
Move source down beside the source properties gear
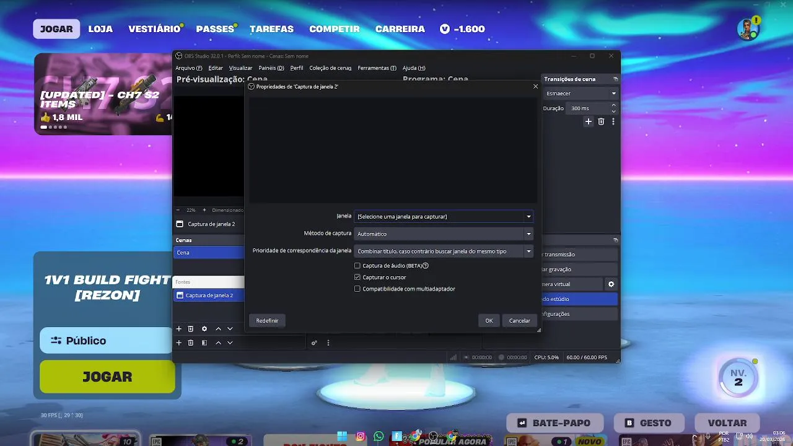point(230,329)
